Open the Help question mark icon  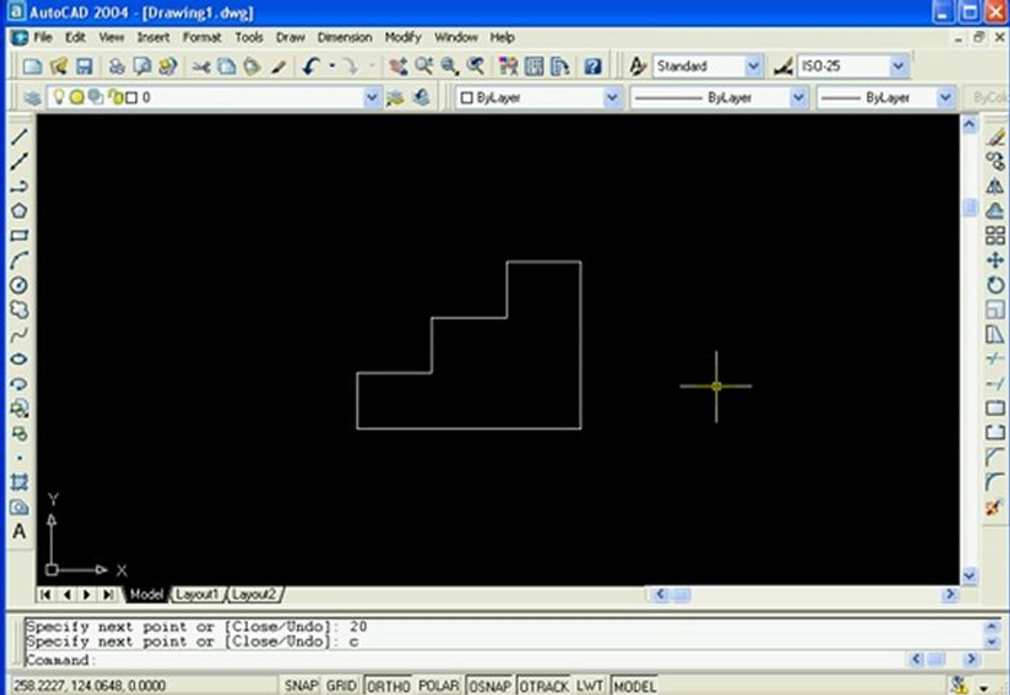pos(592,67)
